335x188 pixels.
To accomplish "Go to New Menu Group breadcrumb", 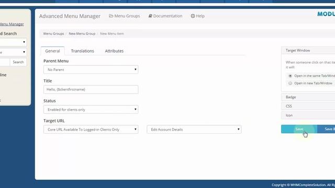I will [82, 33].
